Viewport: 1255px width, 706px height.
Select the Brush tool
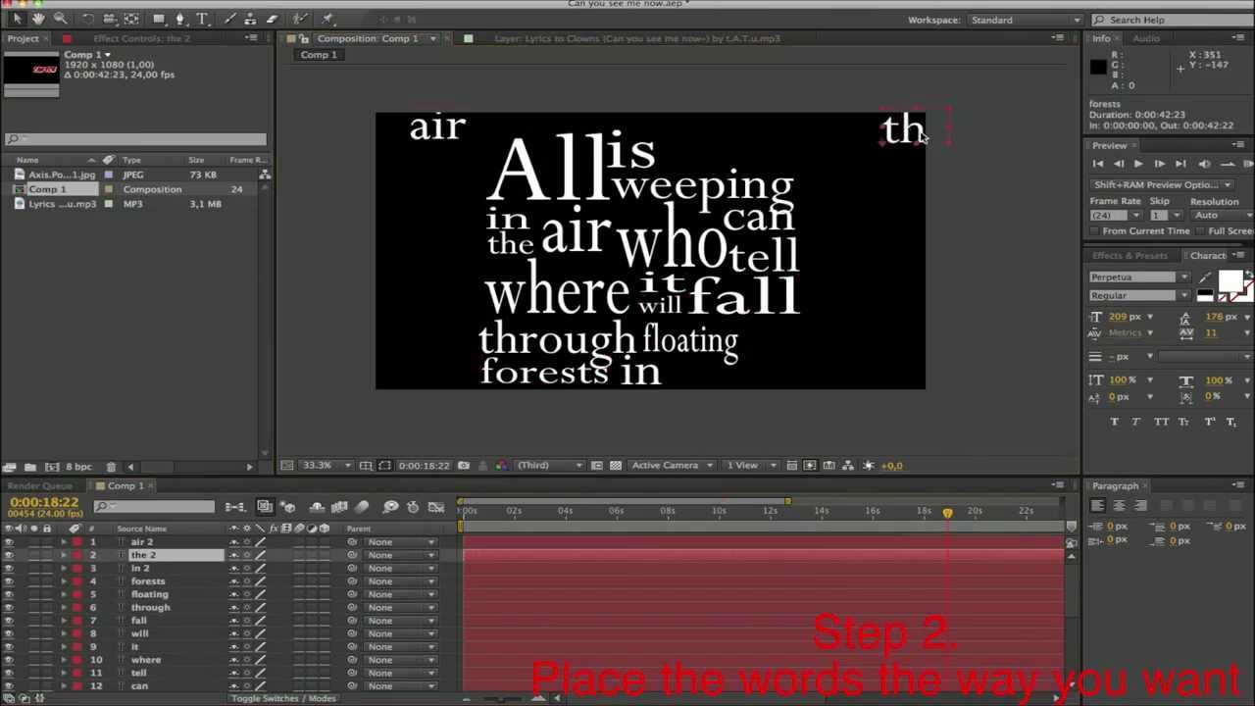click(x=229, y=19)
